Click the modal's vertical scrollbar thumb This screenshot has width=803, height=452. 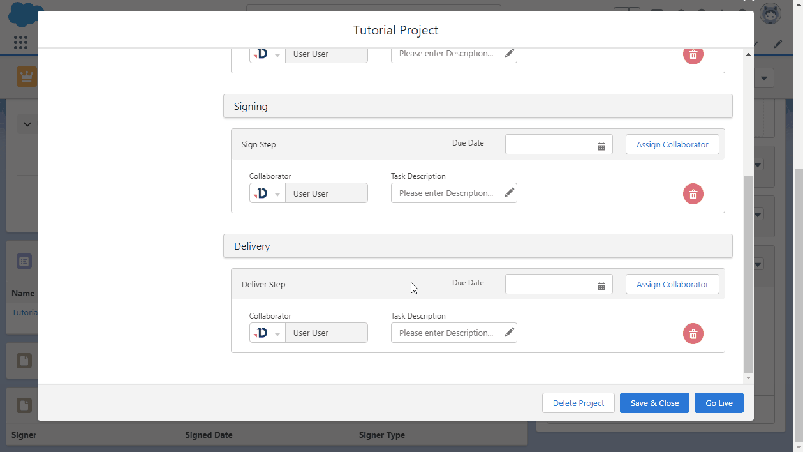coord(748,275)
